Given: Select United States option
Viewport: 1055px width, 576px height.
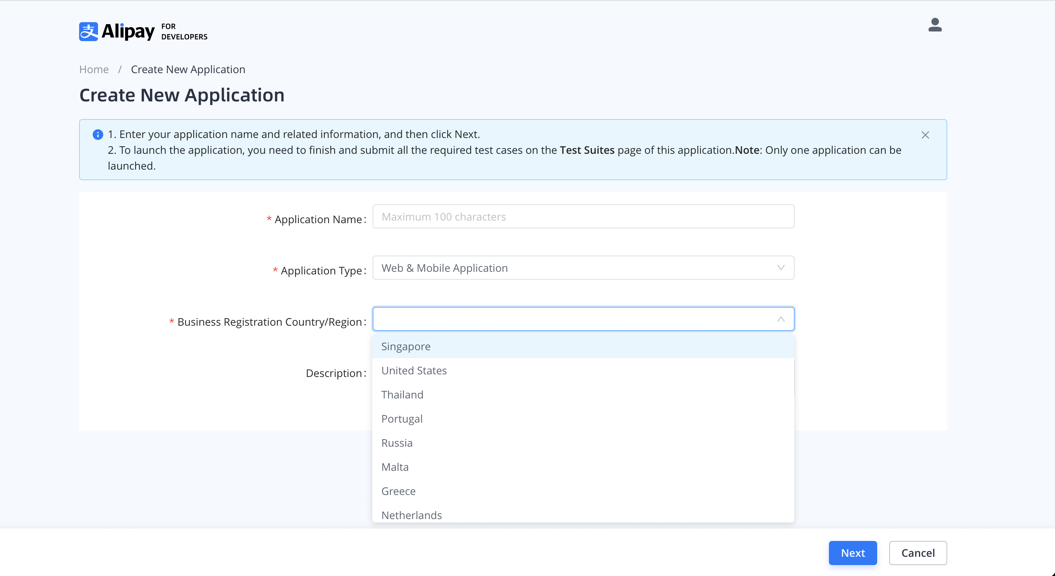Looking at the screenshot, I should [x=414, y=370].
